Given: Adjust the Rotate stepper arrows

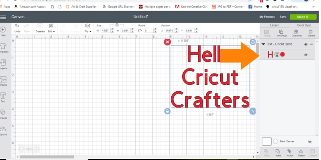Looking at the screenshot, I should click(155, 30).
